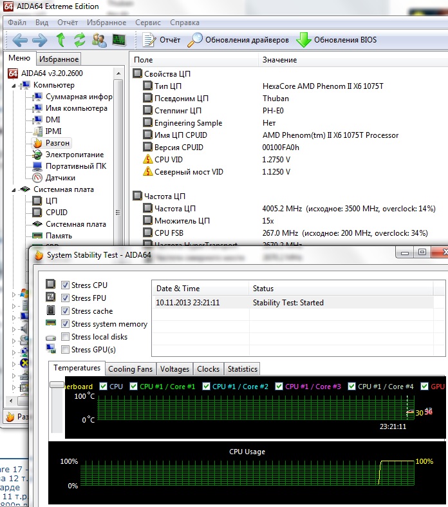Click the Системная плата motherboard category icon
This screenshot has height=507, width=448.
pyautogui.click(x=25, y=189)
